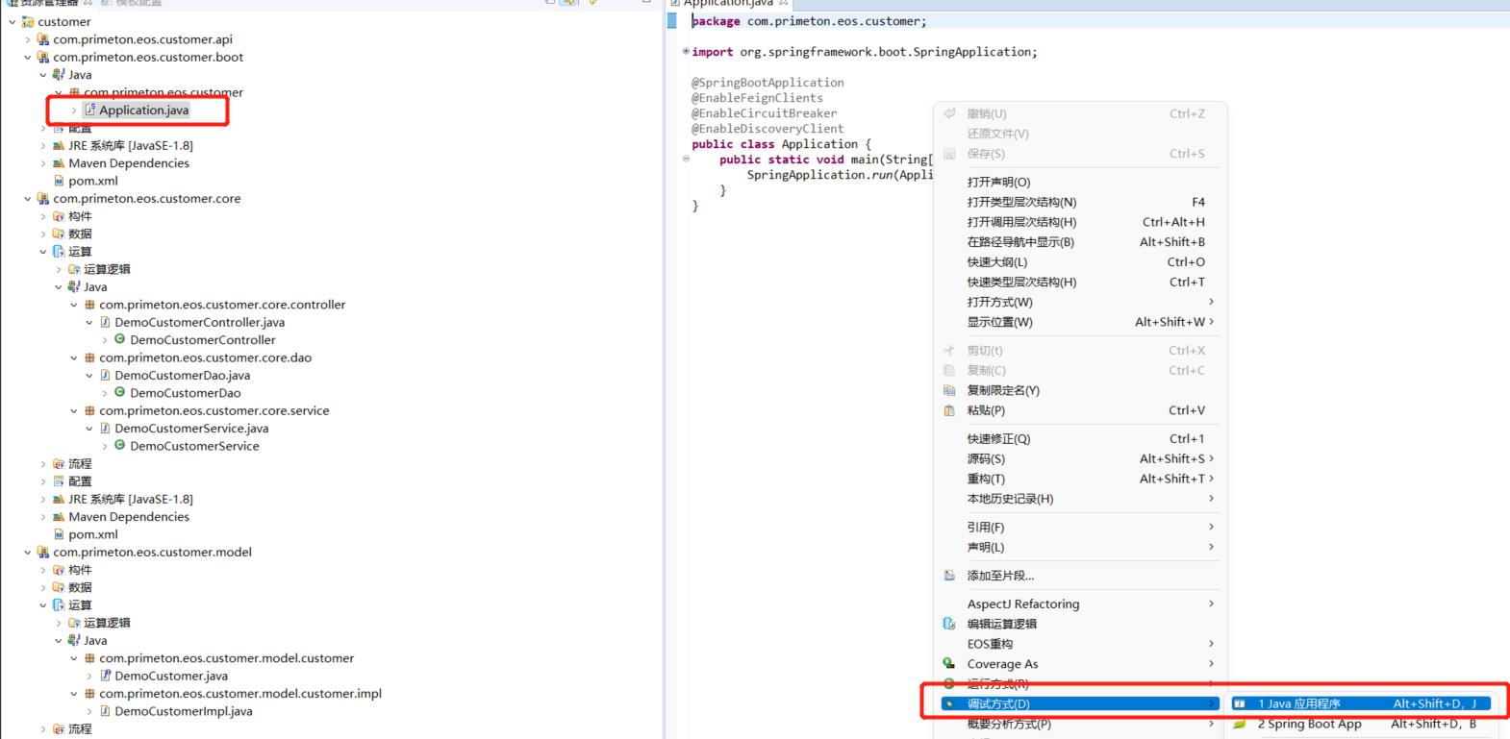This screenshot has width=1510, height=739.
Task: Select 快速修正(Q) from context menu
Action: tap(997, 438)
